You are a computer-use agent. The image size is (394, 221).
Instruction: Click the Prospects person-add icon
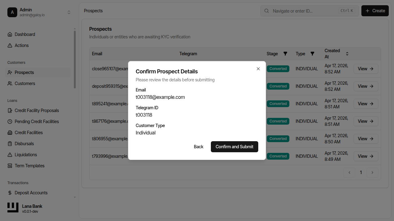(10, 72)
